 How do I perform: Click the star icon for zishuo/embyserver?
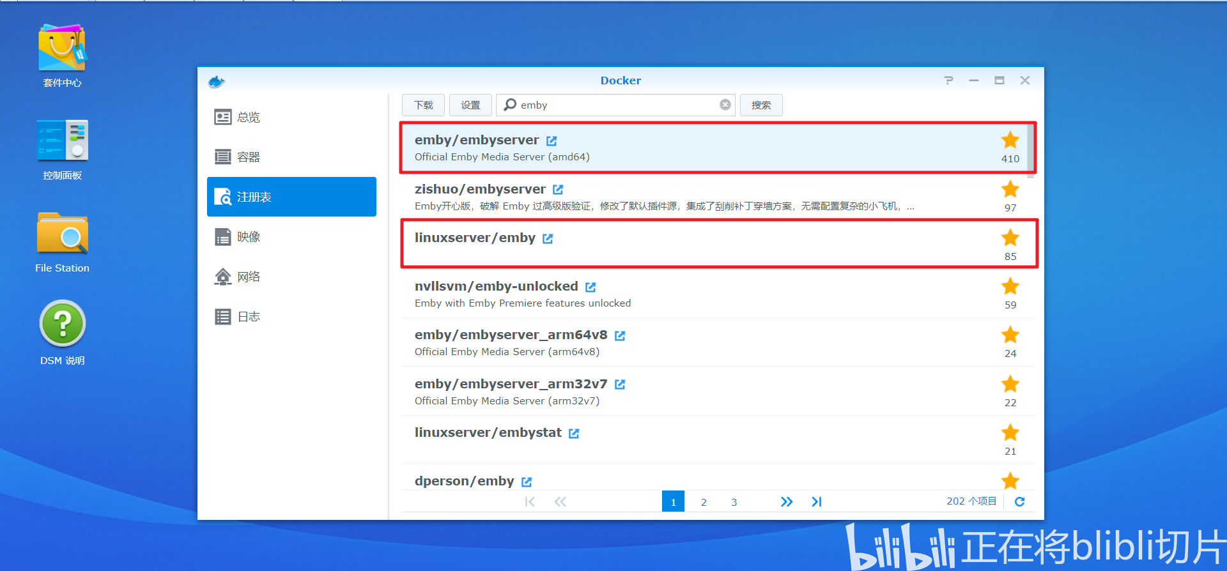pos(1010,189)
